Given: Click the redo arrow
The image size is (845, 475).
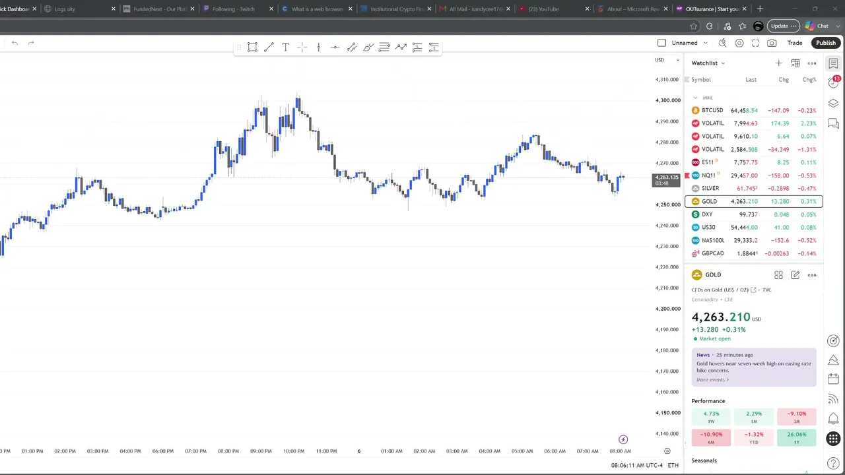Looking at the screenshot, I should (x=31, y=43).
